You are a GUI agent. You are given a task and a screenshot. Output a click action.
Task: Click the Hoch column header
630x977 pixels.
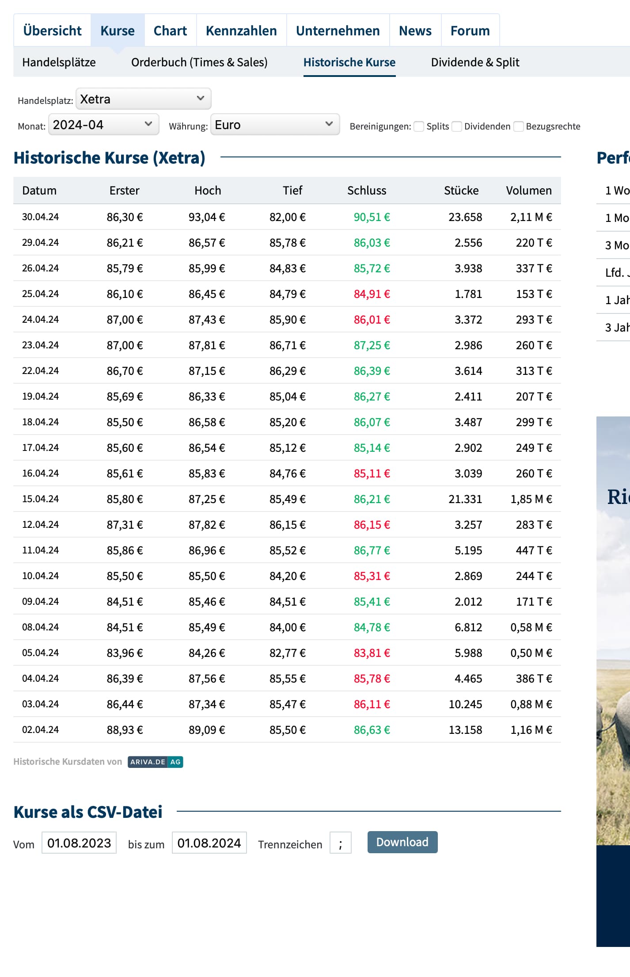[x=208, y=191]
